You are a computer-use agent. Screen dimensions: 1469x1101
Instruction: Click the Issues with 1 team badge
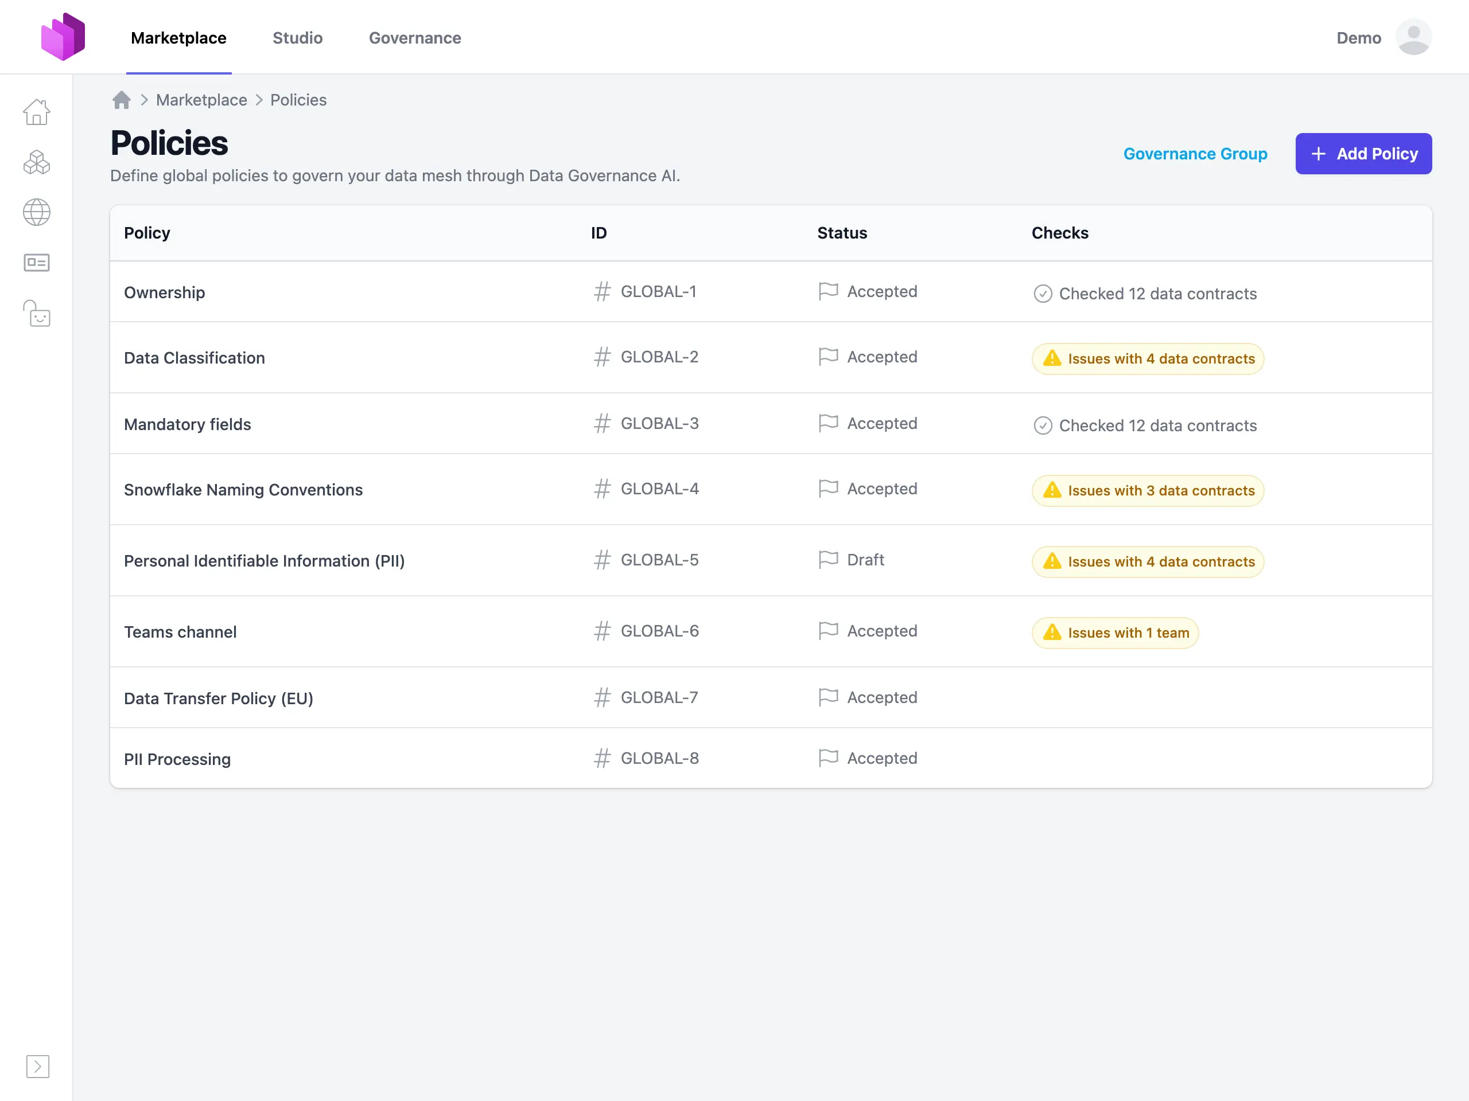point(1114,633)
